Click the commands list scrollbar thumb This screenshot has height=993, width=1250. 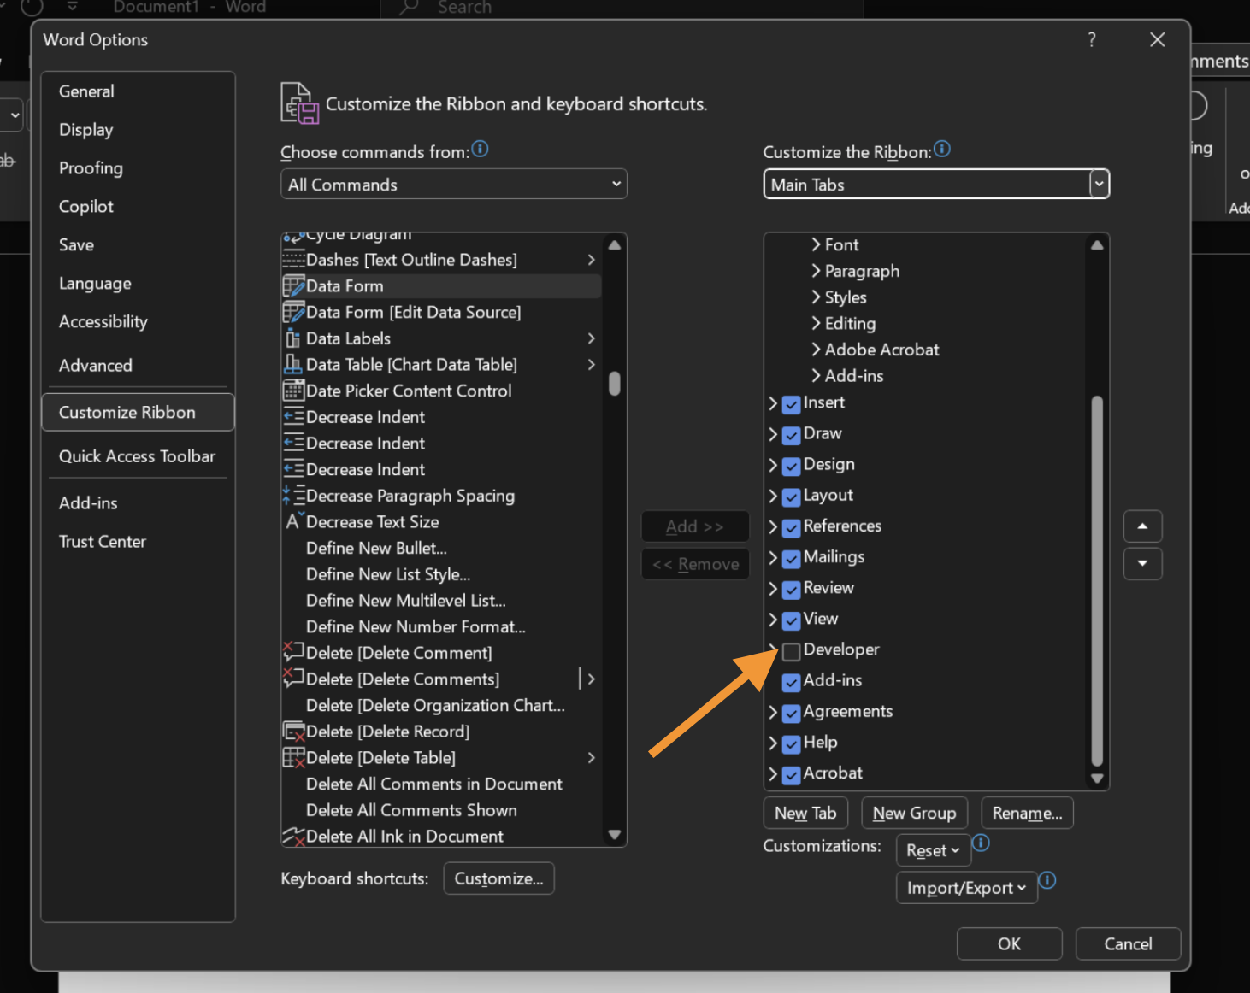point(614,384)
